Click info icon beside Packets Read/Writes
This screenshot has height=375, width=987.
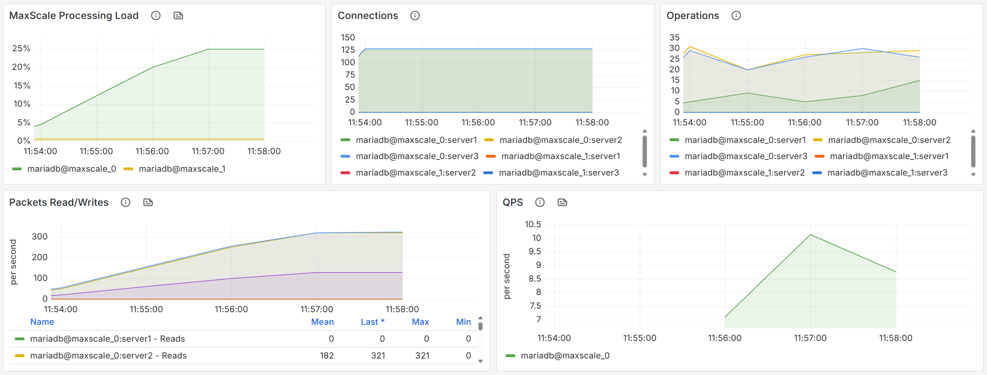click(x=125, y=203)
